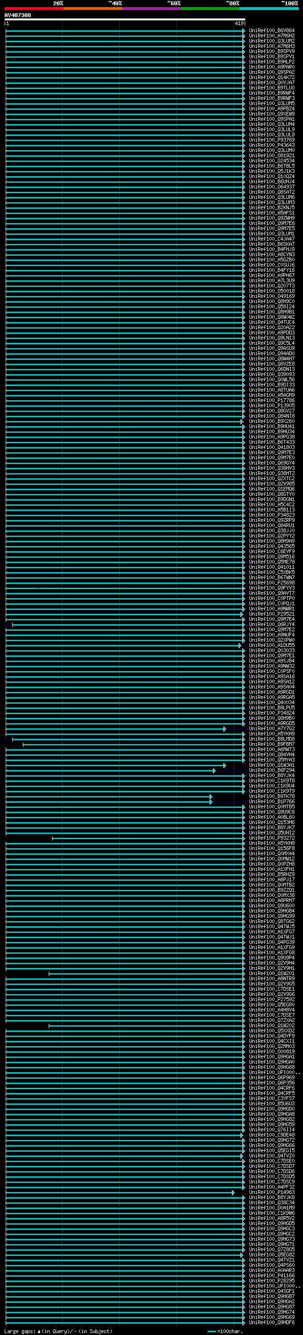This screenshot has width=303, height=1335.
Task: Click the alignment bar for UniRef100_P14963
Action: pyautogui.click(x=120, y=1192)
